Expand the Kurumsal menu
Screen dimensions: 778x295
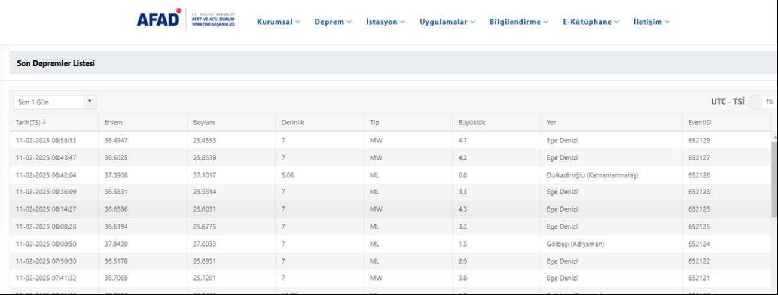click(278, 22)
